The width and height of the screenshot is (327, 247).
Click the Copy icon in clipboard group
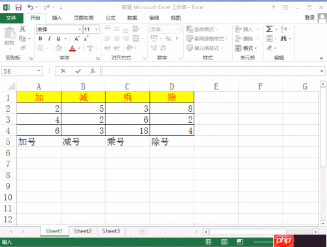pos(22,39)
